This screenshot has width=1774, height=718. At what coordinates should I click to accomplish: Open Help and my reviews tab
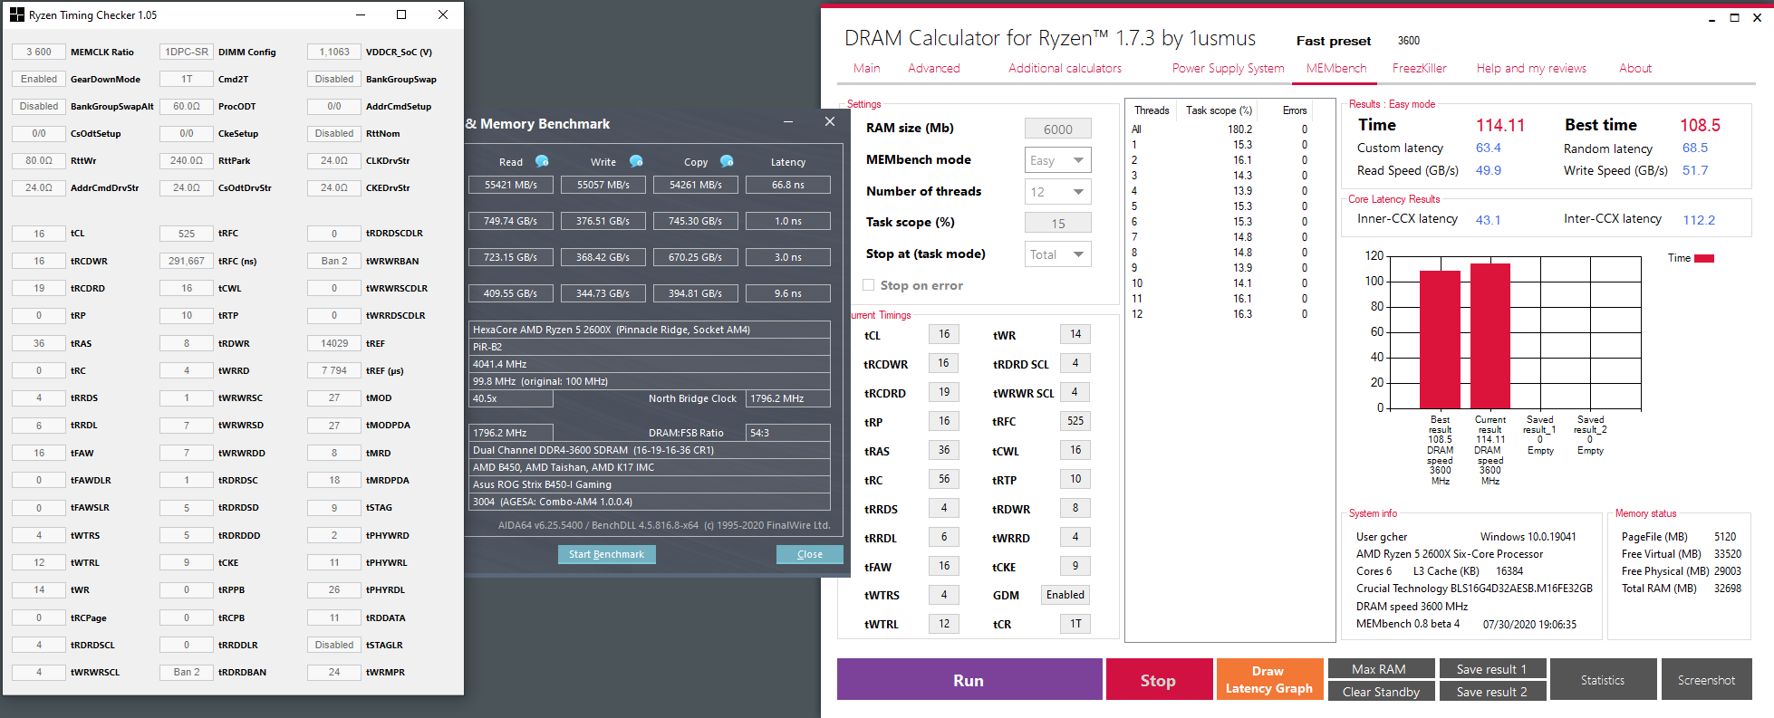click(x=1531, y=68)
